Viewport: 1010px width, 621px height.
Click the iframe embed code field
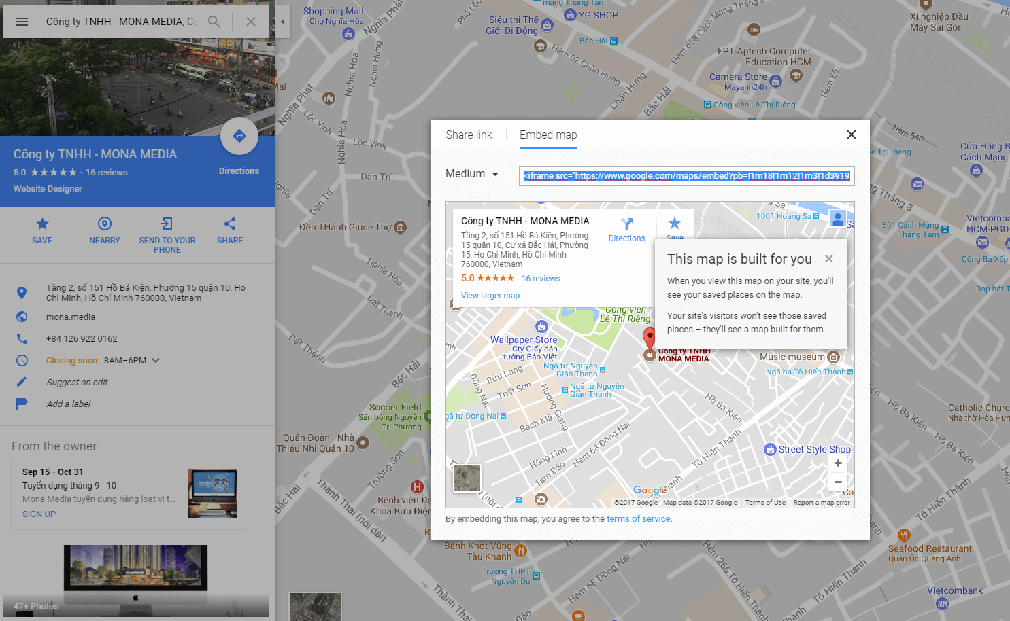(x=686, y=176)
